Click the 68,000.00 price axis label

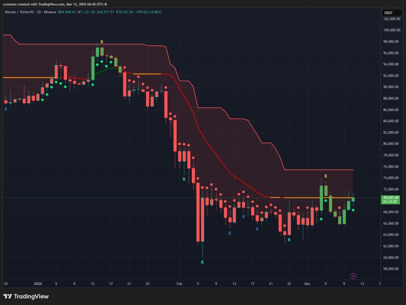pyautogui.click(x=391, y=212)
